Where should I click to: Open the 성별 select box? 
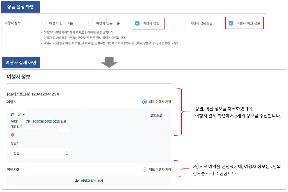click(41, 153)
